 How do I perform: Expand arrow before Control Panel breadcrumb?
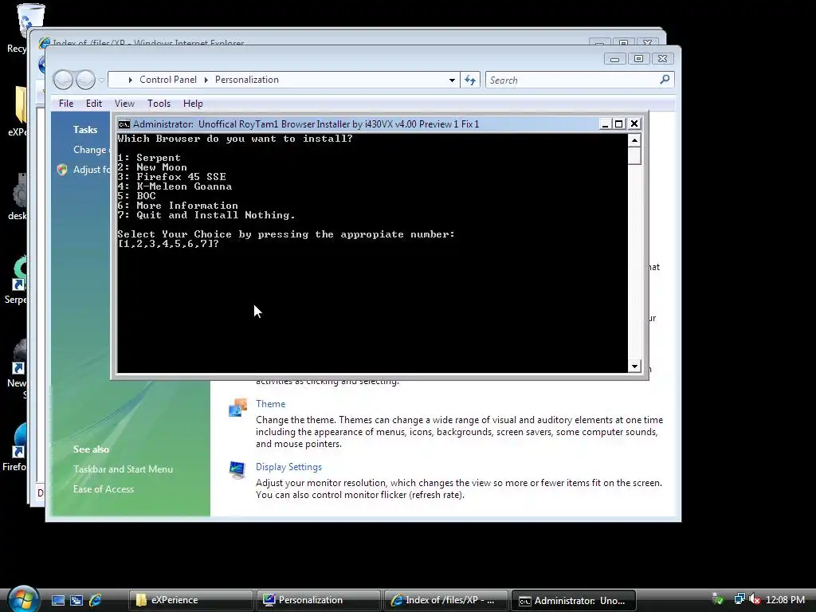coord(130,80)
